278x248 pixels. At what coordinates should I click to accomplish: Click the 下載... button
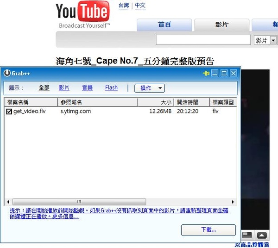point(208,230)
